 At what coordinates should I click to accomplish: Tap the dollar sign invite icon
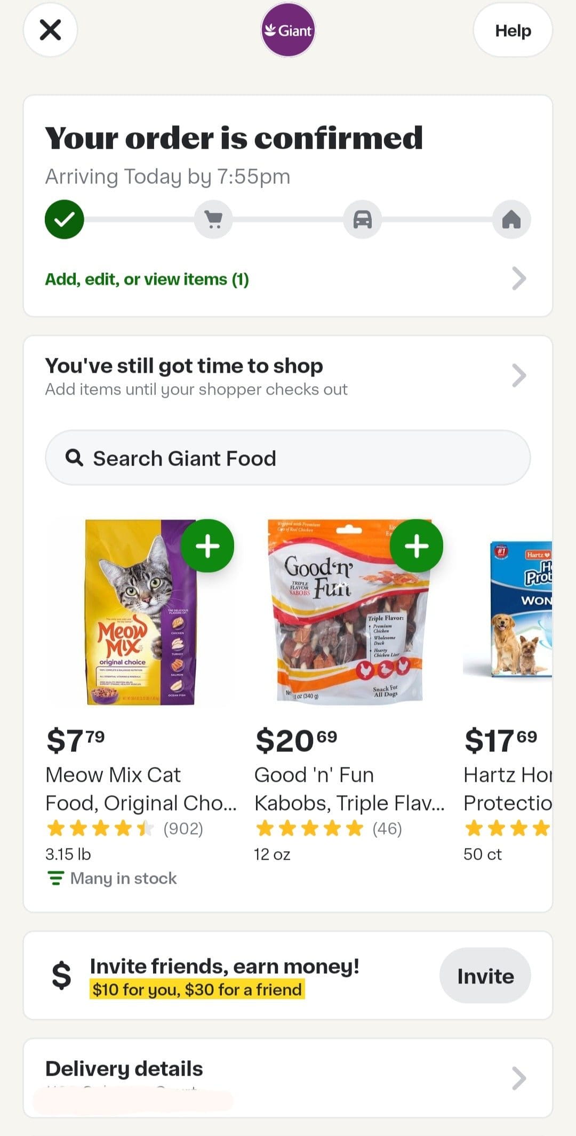(61, 975)
